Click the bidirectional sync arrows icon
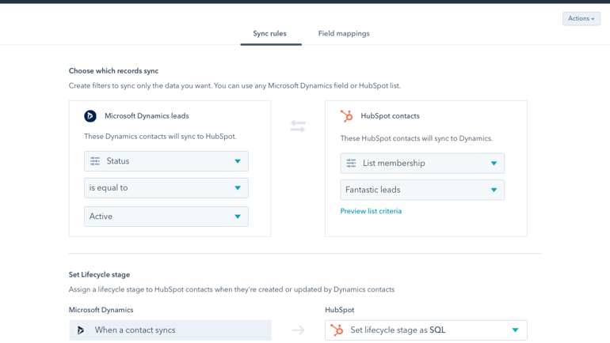Screen dimensions: 610x343 coord(298,126)
